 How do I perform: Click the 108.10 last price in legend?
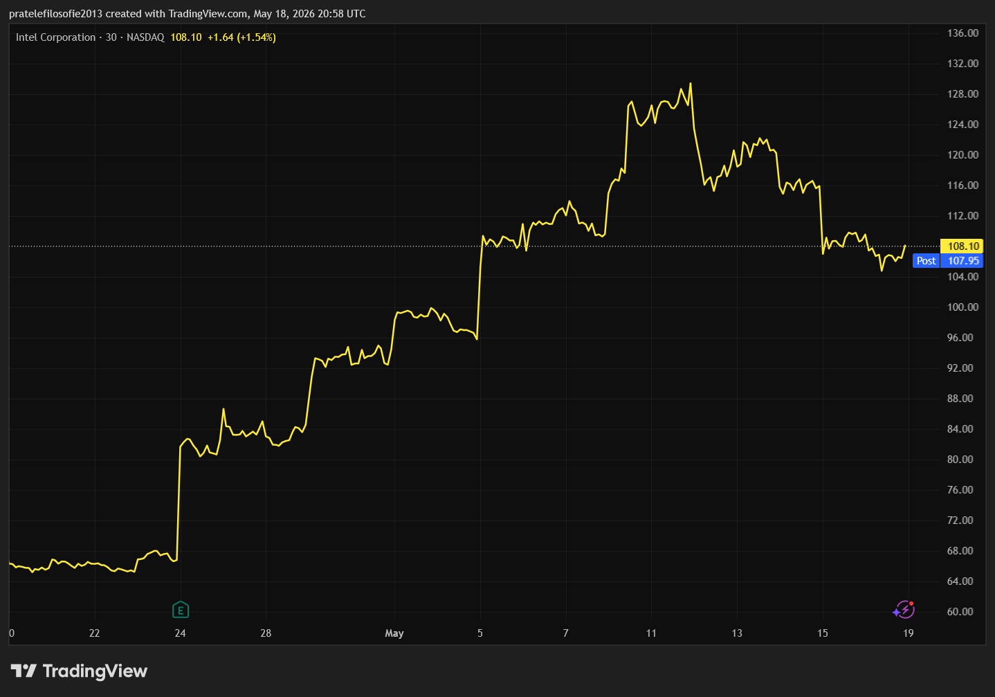(186, 37)
